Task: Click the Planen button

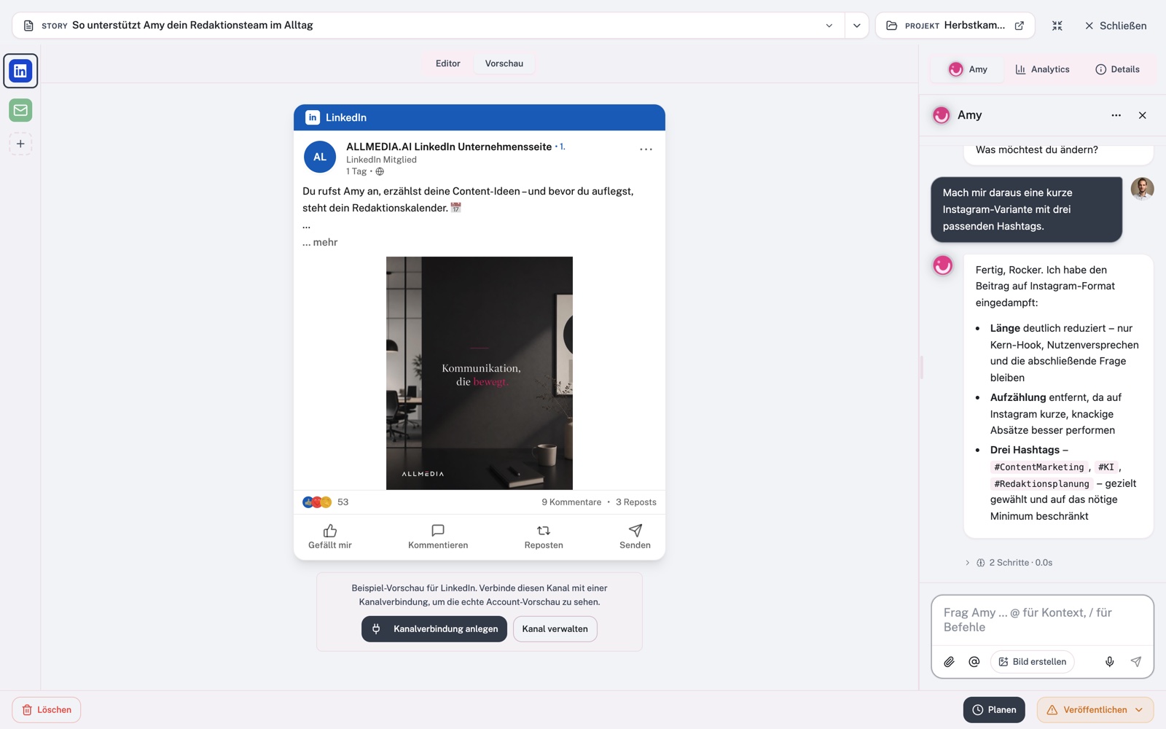Action: 994,710
